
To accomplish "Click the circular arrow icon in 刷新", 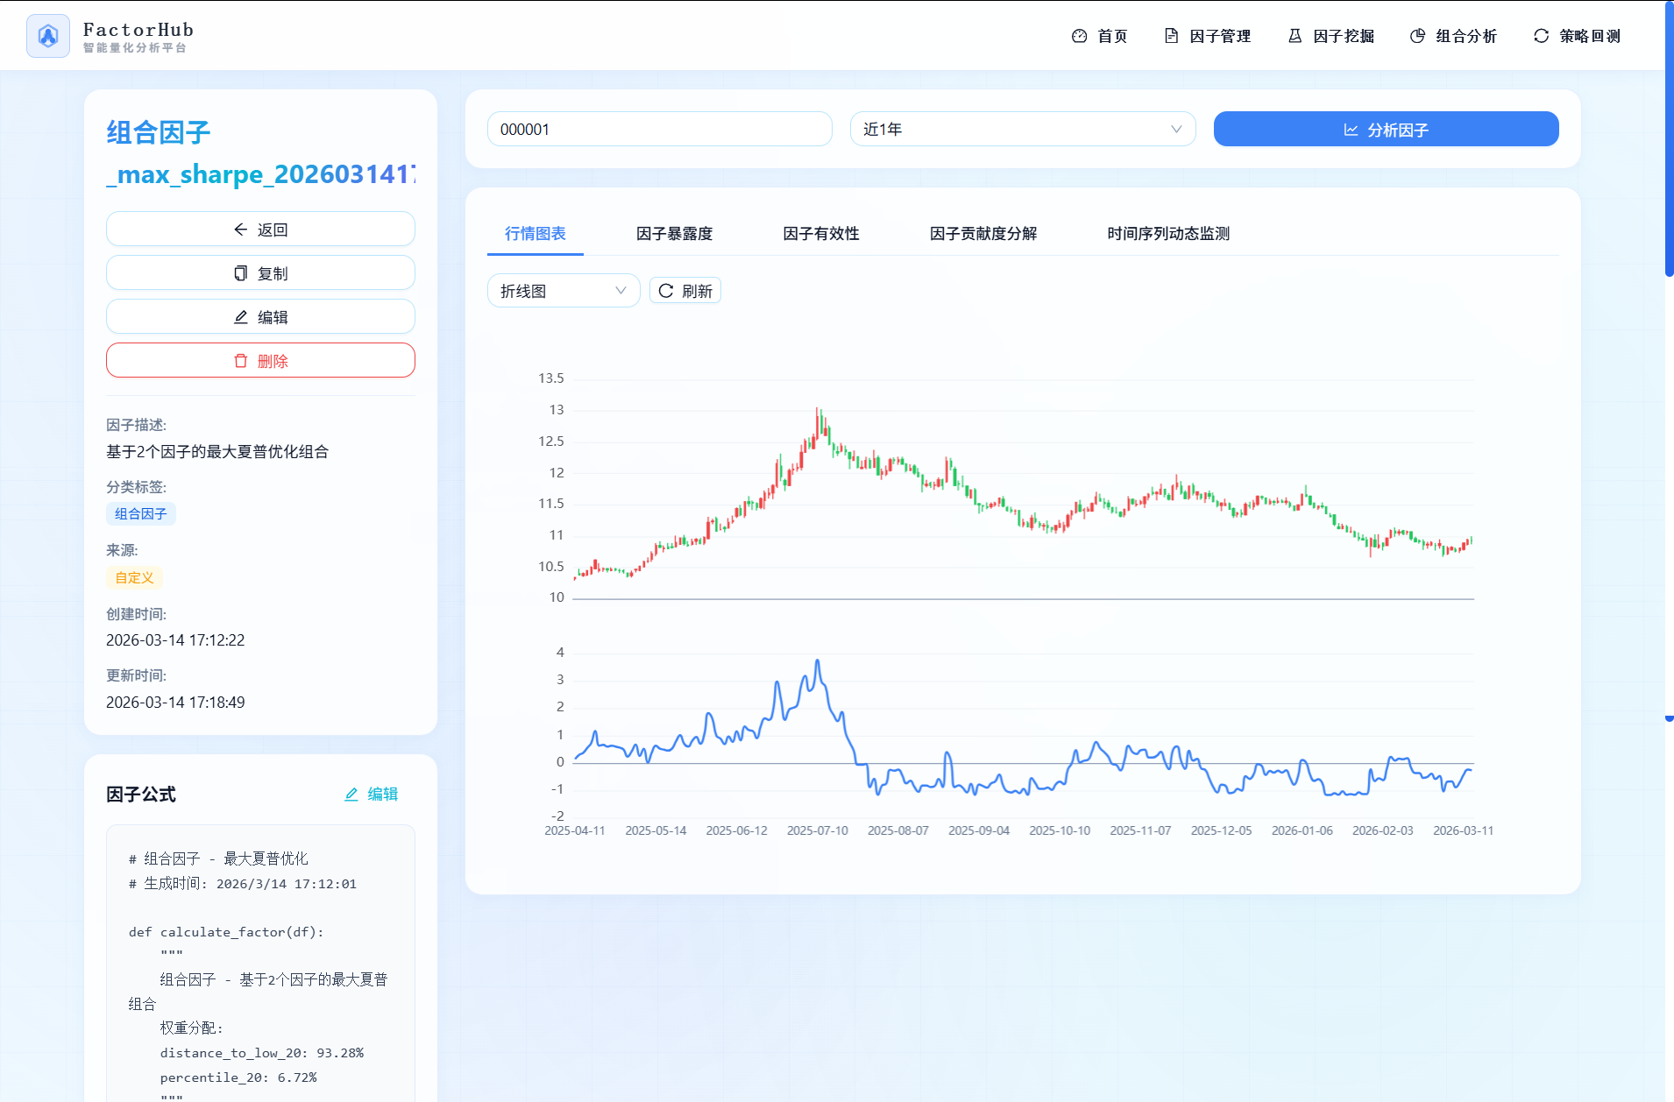I will tap(666, 291).
